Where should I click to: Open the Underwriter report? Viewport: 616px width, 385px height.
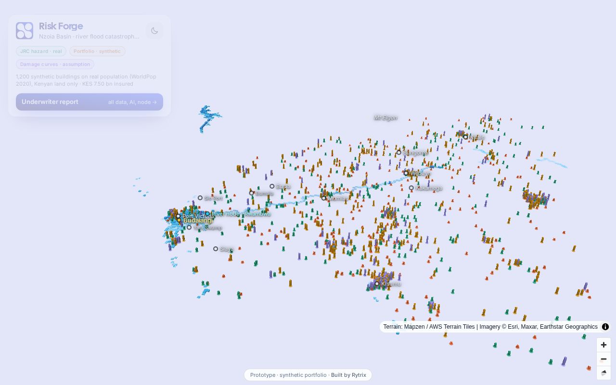tap(90, 102)
